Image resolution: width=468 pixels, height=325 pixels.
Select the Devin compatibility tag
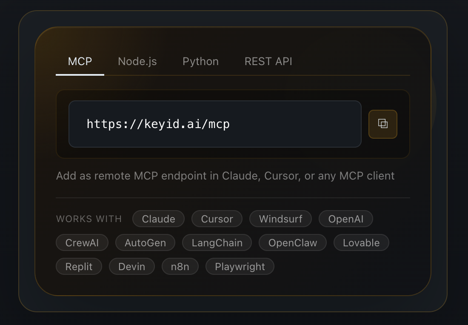[x=131, y=266]
